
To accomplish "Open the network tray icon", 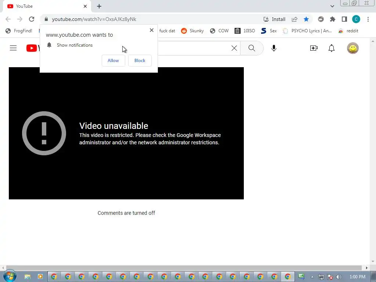I will coord(321,277).
